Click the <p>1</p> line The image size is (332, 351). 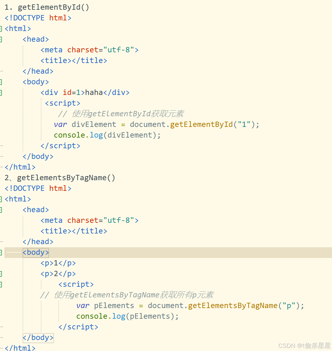tap(58, 263)
